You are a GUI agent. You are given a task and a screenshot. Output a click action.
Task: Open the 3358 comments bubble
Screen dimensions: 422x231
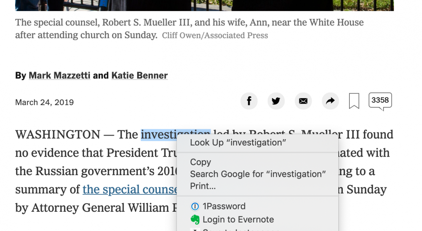[x=380, y=101]
